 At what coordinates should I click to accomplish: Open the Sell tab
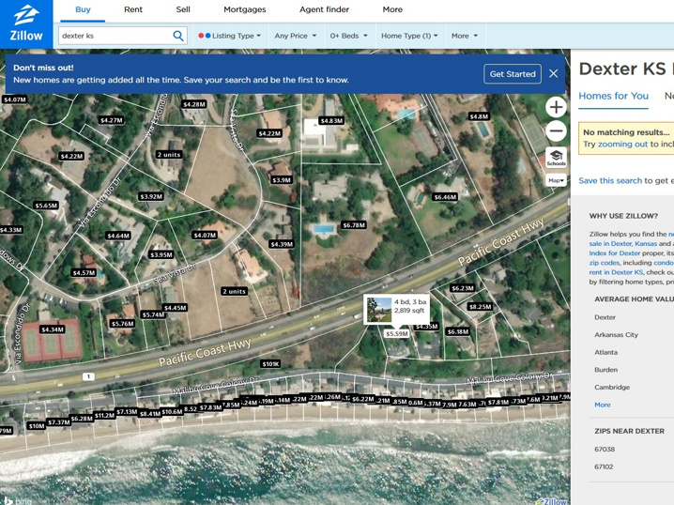[x=183, y=9]
